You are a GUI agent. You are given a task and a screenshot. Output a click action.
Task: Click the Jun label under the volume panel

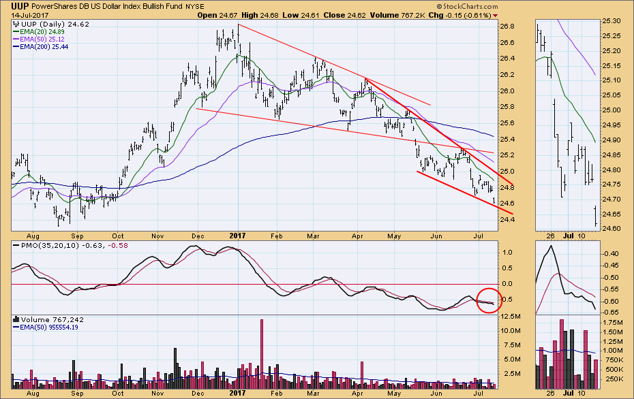[x=436, y=393]
